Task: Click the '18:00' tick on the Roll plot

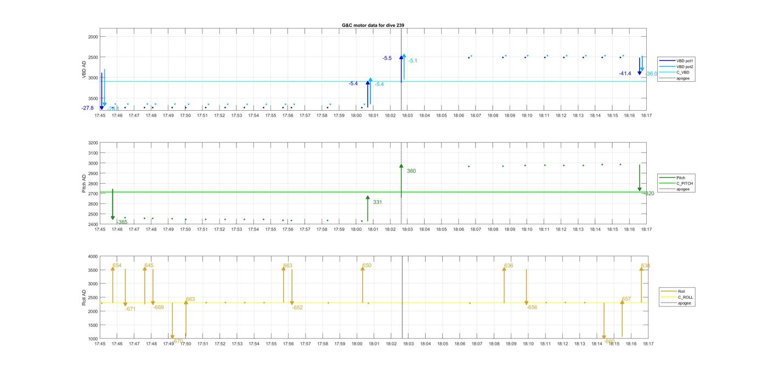Action: [x=357, y=344]
